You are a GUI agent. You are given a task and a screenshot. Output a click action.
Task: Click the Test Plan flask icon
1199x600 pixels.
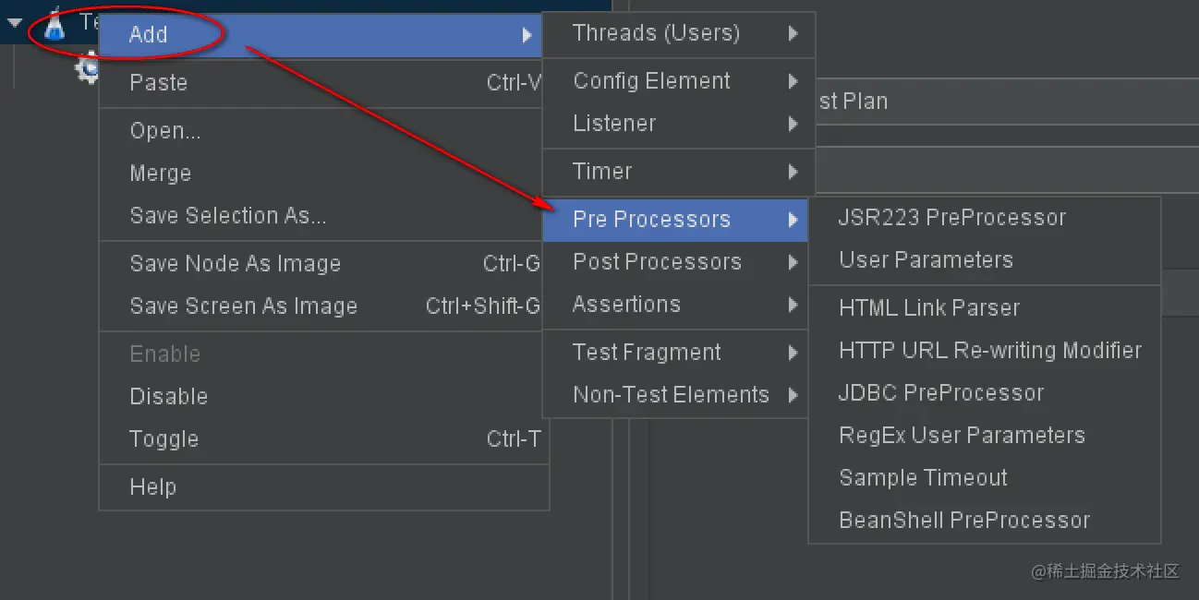(55, 23)
